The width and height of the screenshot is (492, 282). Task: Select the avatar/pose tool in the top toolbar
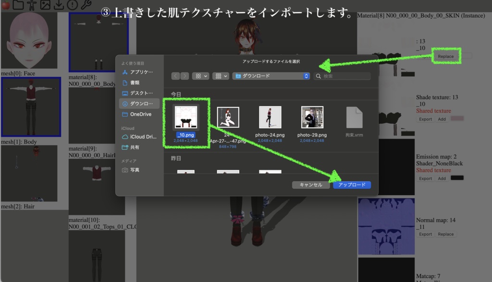[x=32, y=4]
